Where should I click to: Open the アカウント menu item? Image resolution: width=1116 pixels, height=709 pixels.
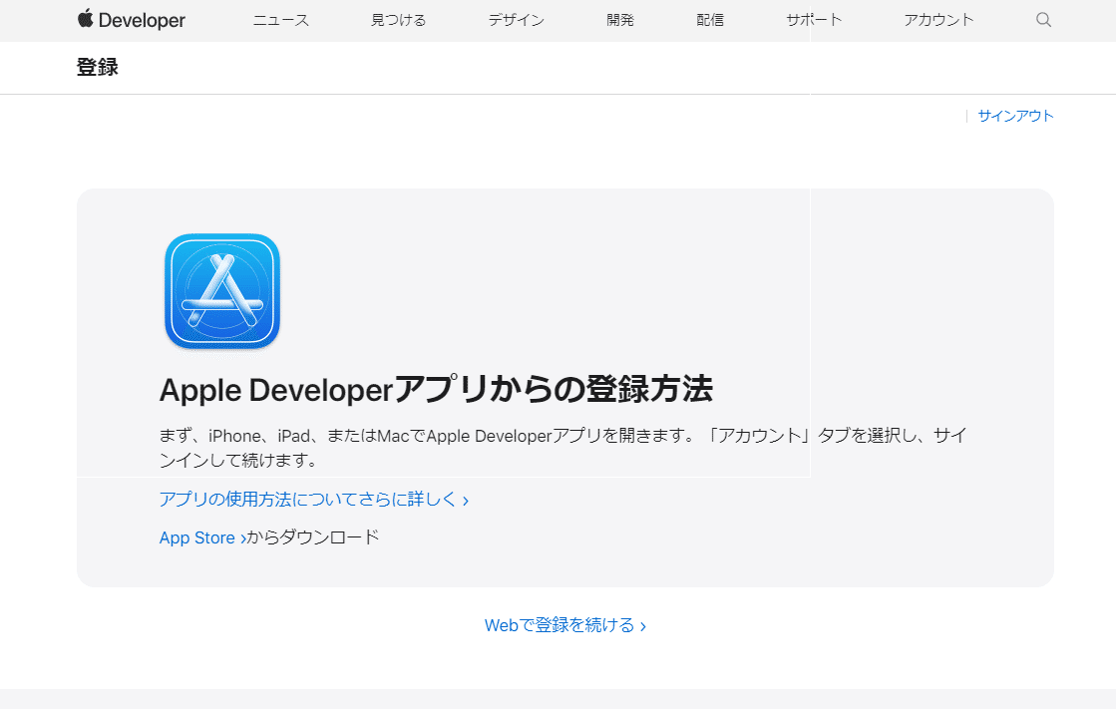[938, 20]
